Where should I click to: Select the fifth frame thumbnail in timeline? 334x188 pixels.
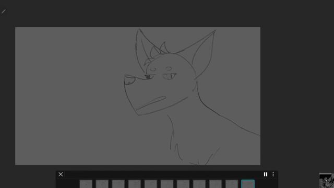(151, 184)
